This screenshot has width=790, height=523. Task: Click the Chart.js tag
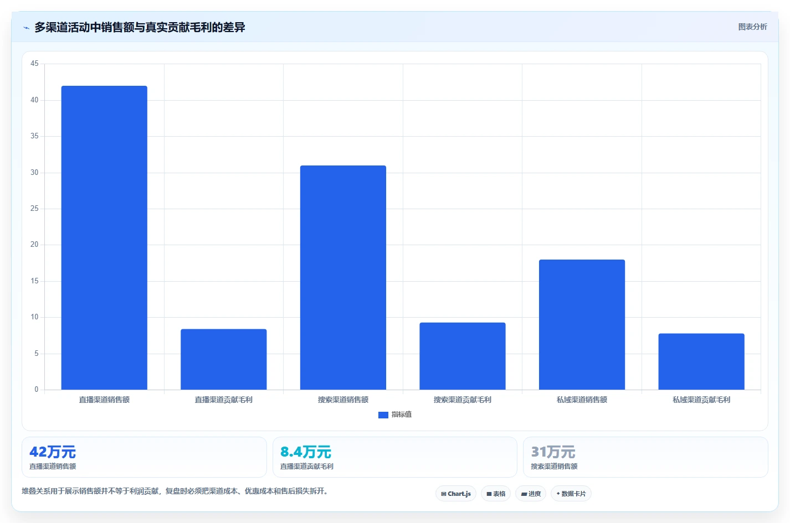(456, 494)
